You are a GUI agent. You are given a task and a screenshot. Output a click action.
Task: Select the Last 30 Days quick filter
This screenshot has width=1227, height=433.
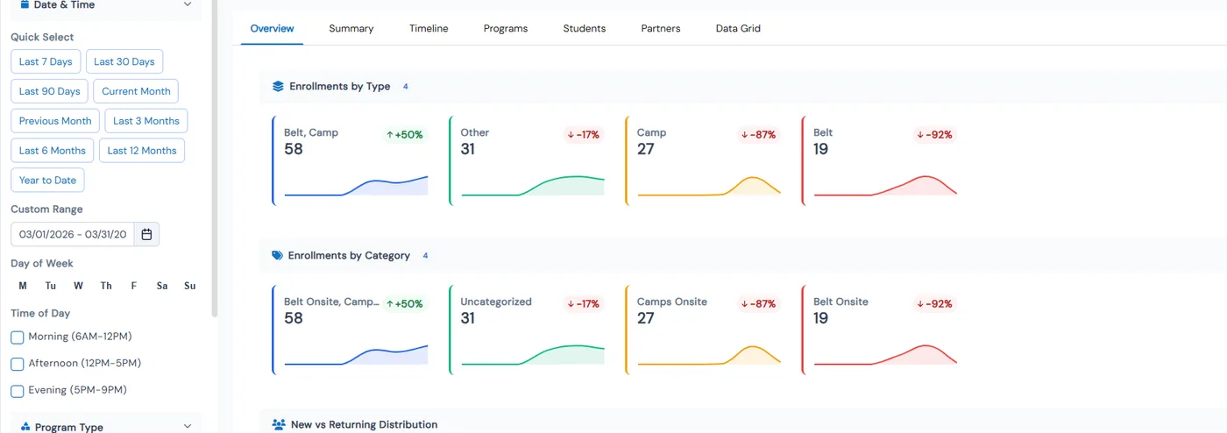coord(124,61)
